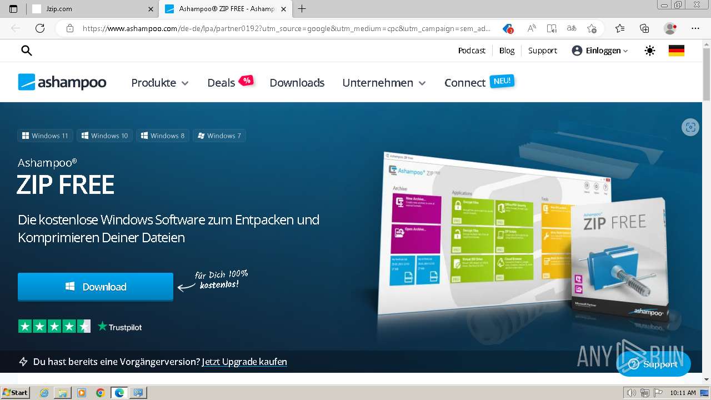Click the Read aloud icon
711x400 pixels.
[532, 28]
